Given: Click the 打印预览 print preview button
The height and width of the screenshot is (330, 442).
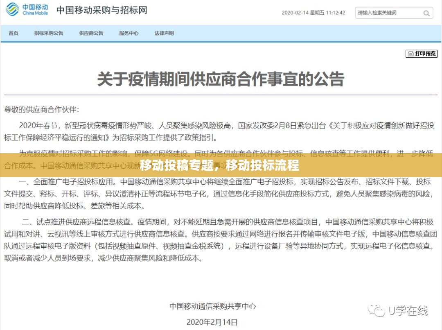Looking at the screenshot, I should (422, 54).
